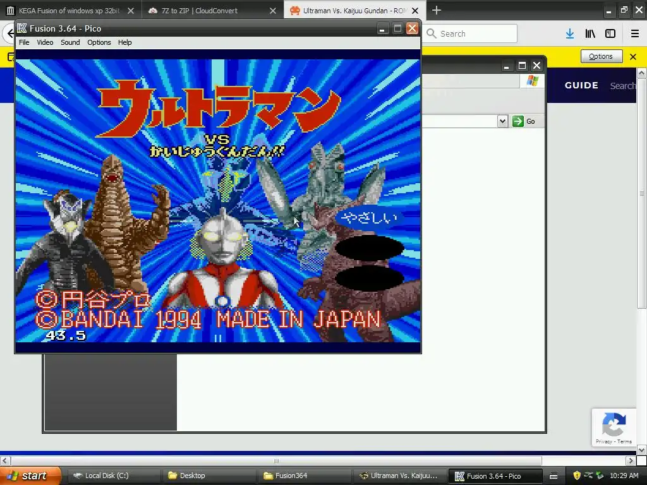Open the Help menu in Fusion
Image resolution: width=647 pixels, height=485 pixels.
pyautogui.click(x=124, y=42)
